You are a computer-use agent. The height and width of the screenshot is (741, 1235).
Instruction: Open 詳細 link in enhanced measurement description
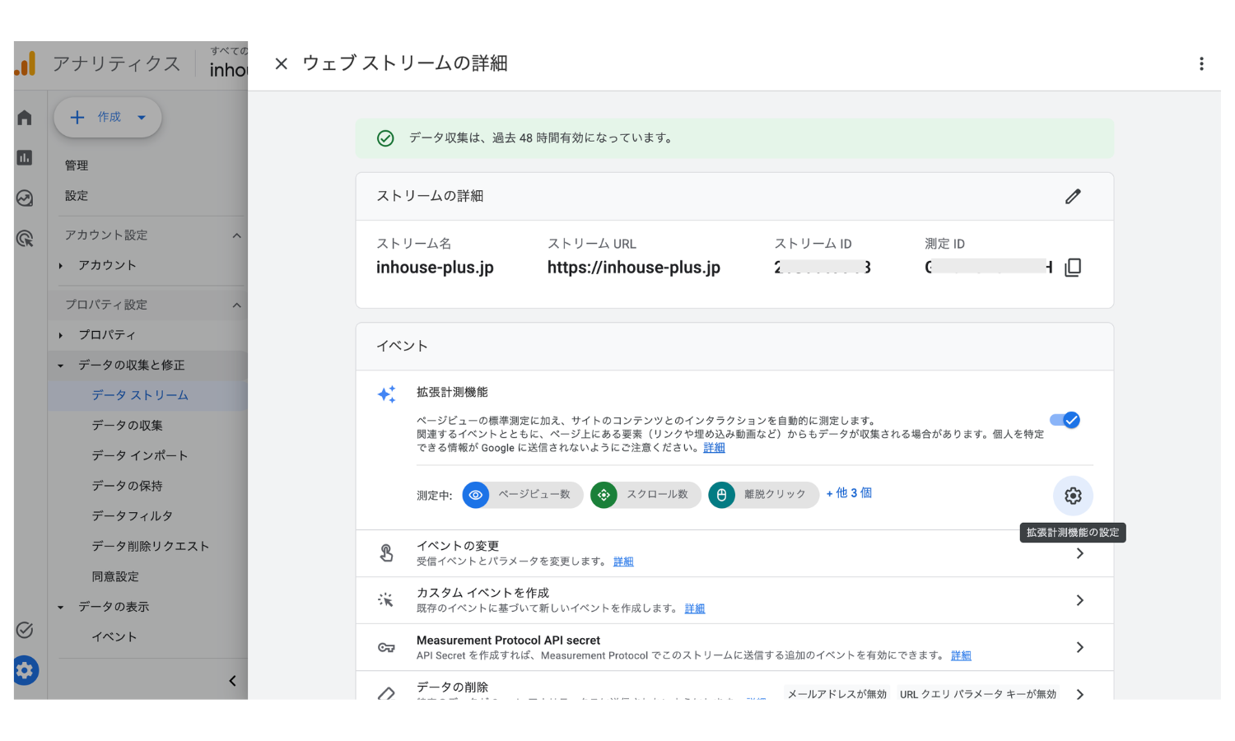pos(714,448)
